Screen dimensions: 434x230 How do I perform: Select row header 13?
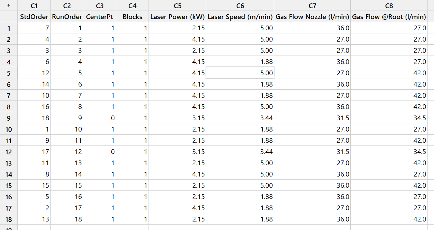9,163
